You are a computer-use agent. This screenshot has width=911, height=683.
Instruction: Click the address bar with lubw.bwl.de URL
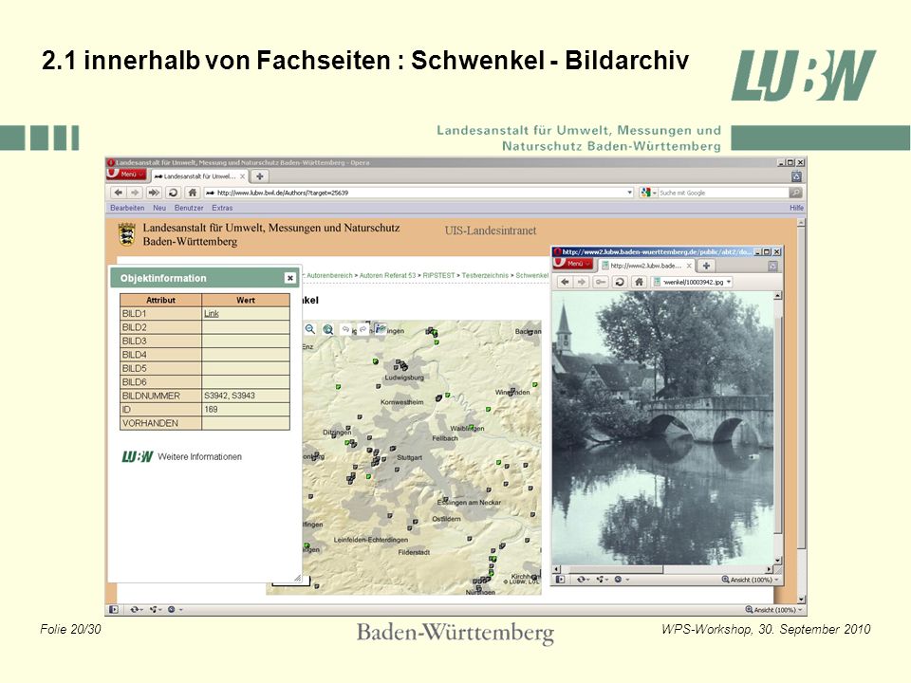[418, 193]
